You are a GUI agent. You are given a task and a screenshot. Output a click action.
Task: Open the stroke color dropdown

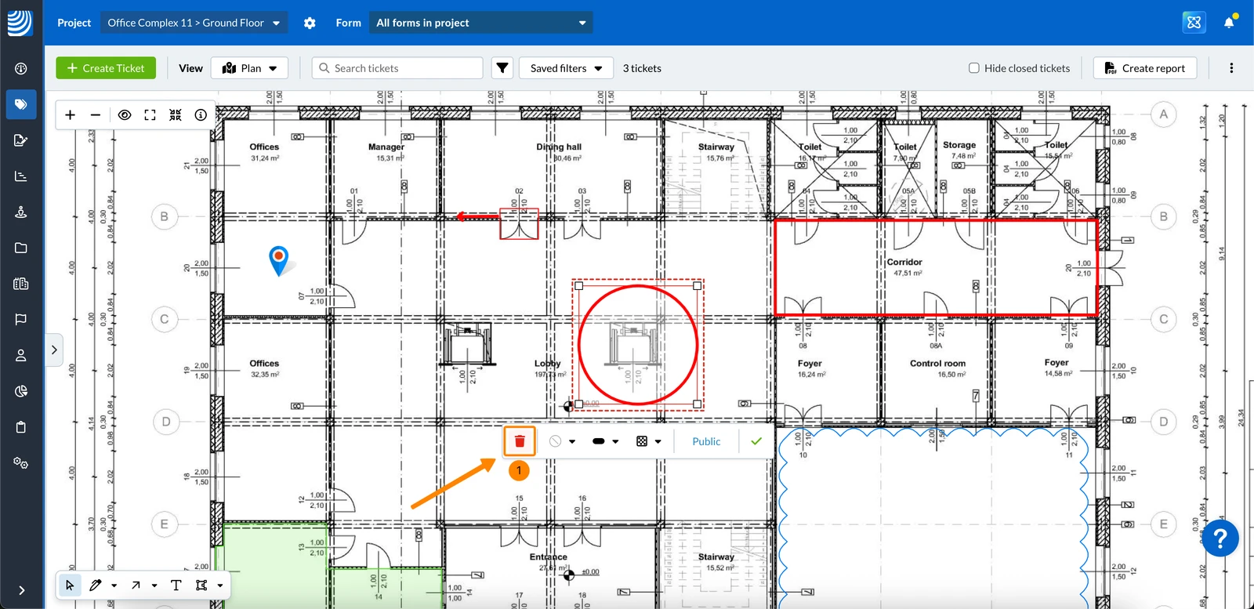[605, 441]
